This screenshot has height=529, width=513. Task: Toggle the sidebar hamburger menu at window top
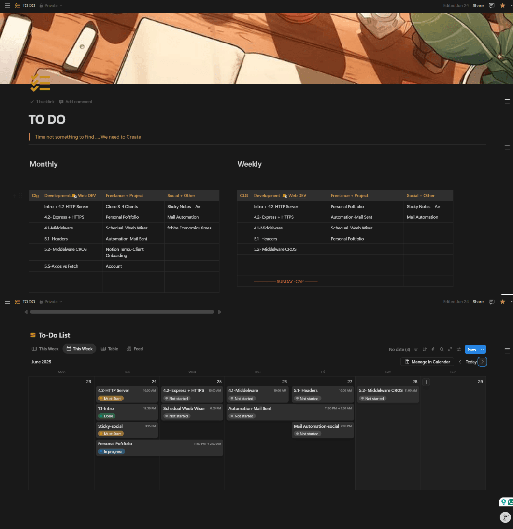tap(7, 5)
